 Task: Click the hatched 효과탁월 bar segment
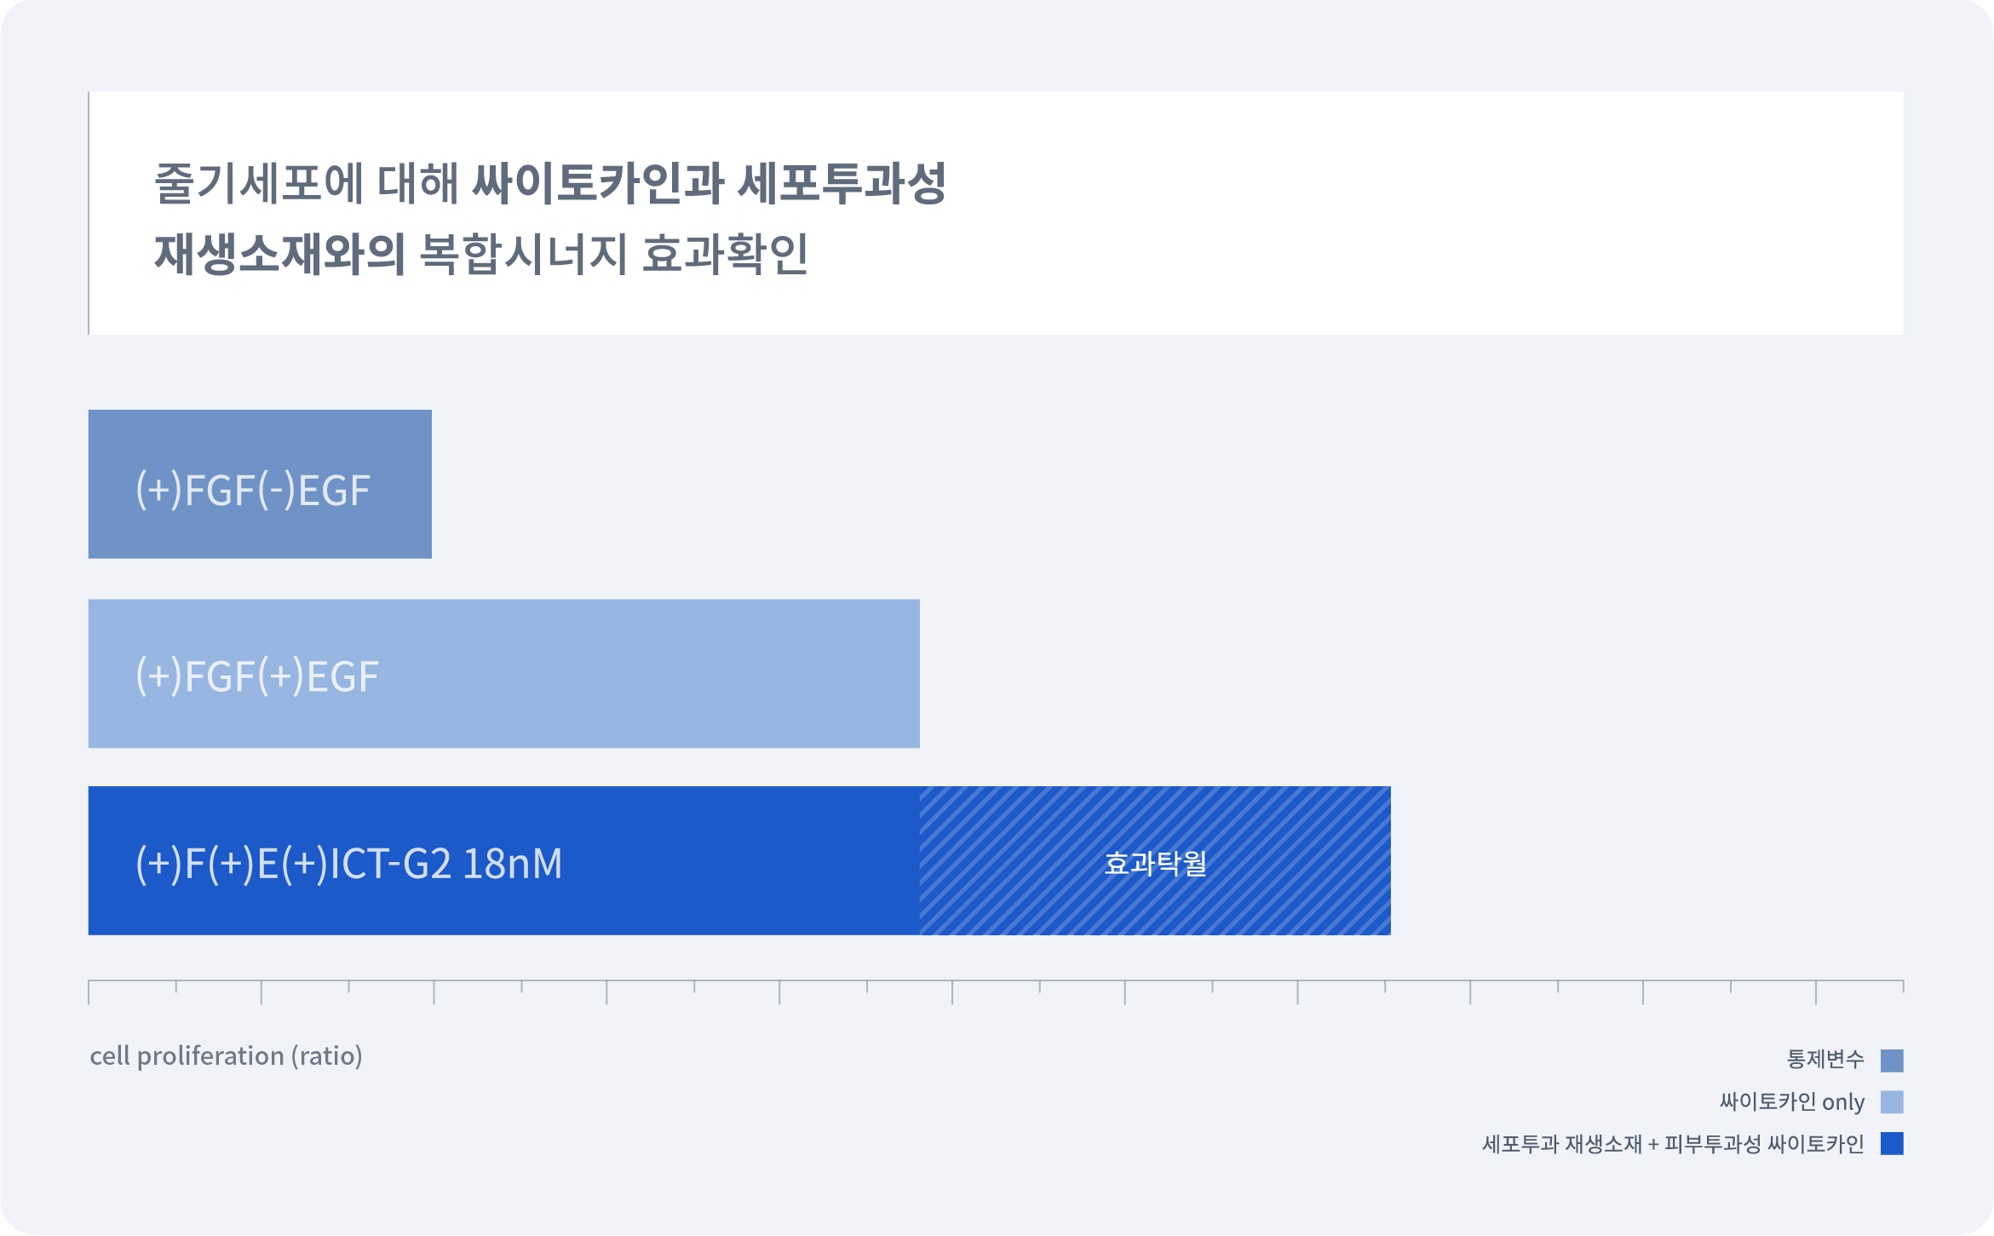click(x=1155, y=860)
